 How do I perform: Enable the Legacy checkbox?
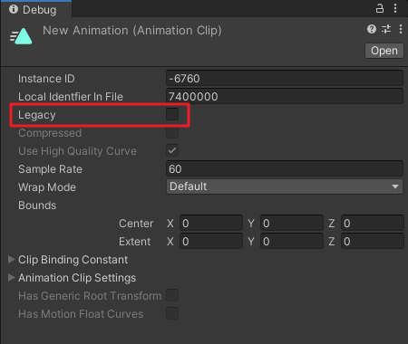tap(172, 114)
